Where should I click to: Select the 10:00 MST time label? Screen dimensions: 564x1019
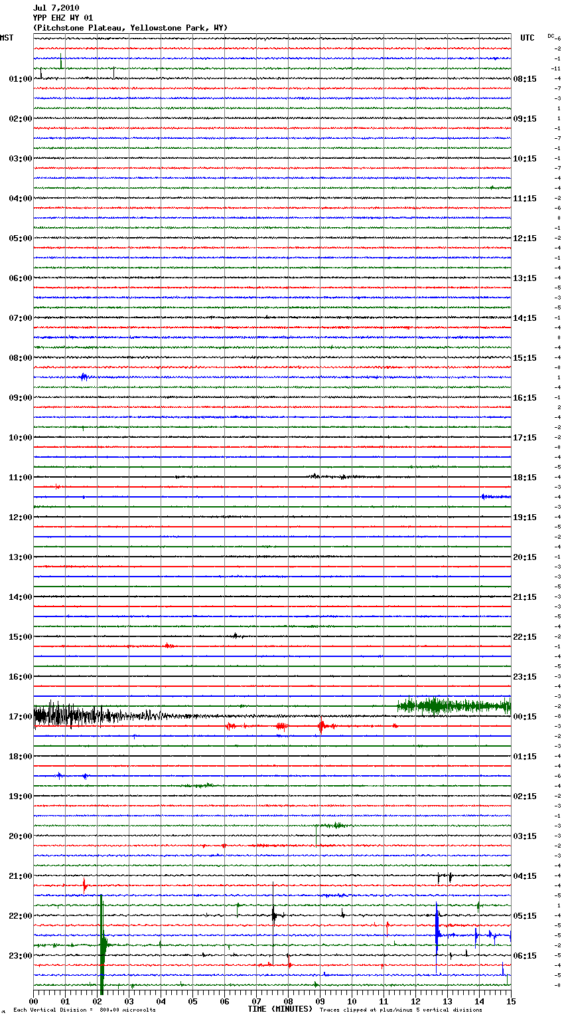click(x=21, y=438)
